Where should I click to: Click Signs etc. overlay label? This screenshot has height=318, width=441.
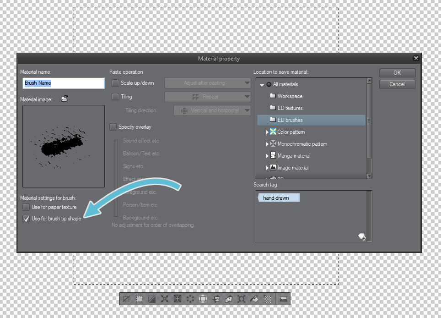(x=134, y=166)
